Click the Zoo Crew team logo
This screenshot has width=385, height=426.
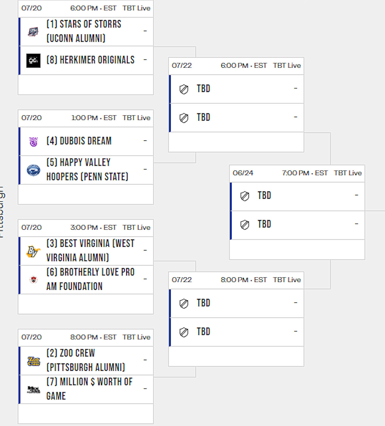33,361
